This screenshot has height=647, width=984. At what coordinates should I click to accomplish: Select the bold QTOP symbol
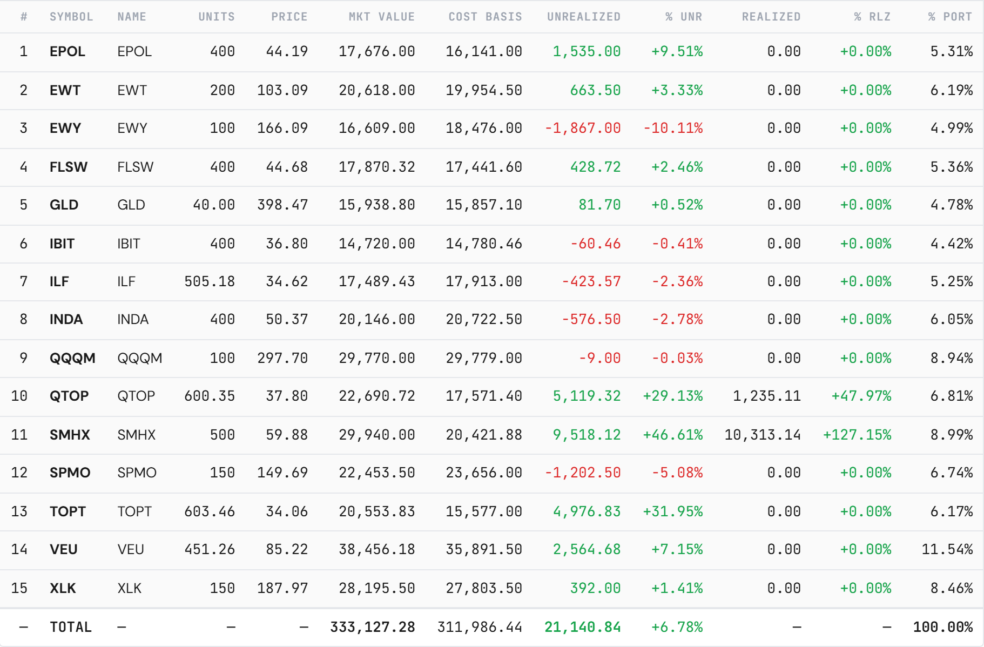click(x=69, y=396)
